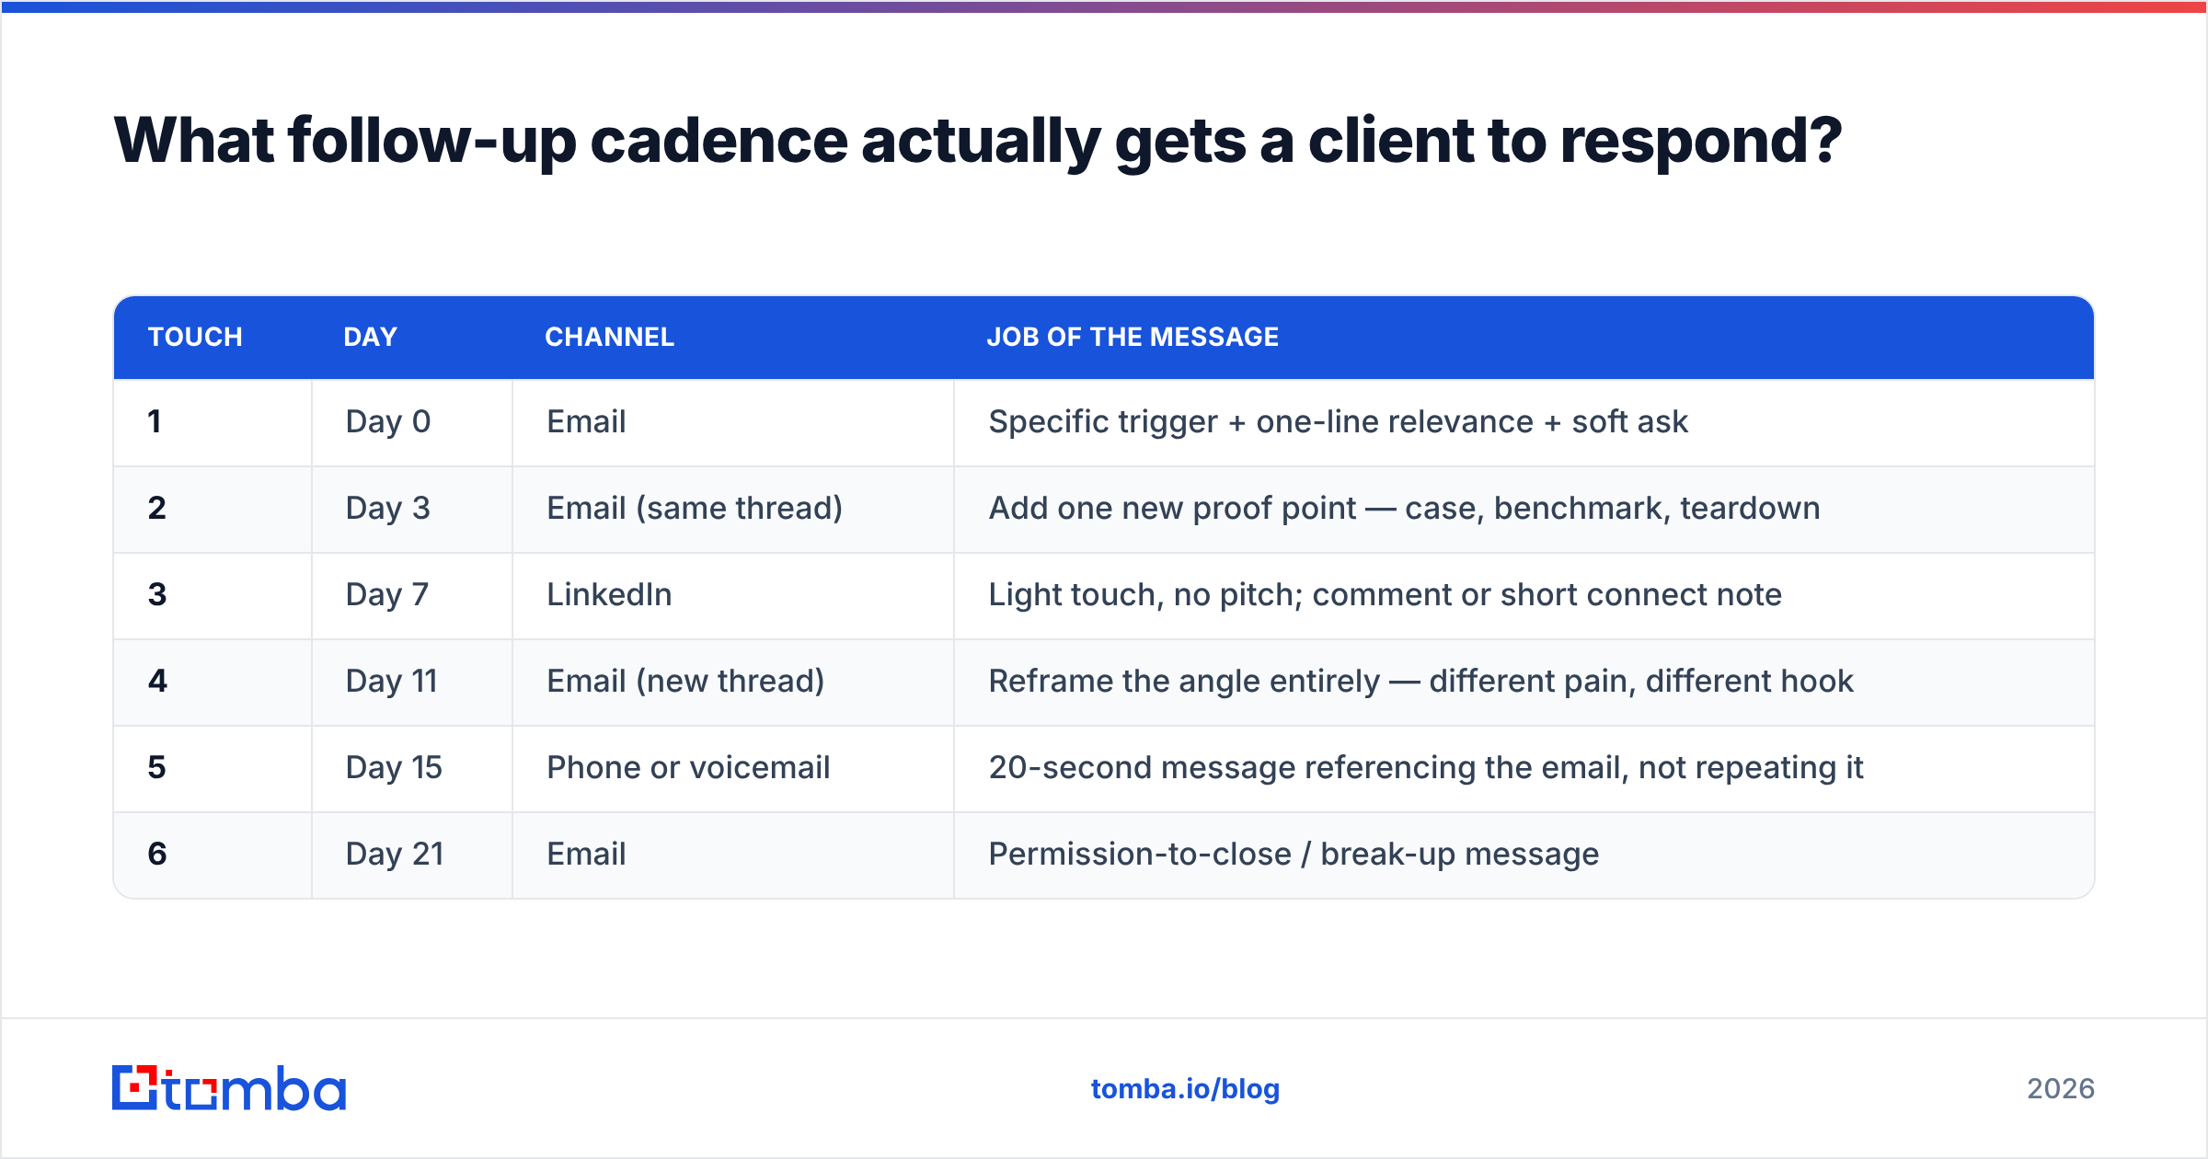Click the 2026 year label
The height and width of the screenshot is (1159, 2208).
[2061, 1089]
